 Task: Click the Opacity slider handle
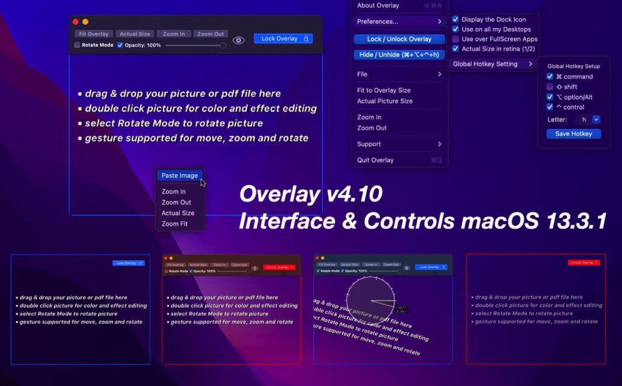[x=224, y=45]
